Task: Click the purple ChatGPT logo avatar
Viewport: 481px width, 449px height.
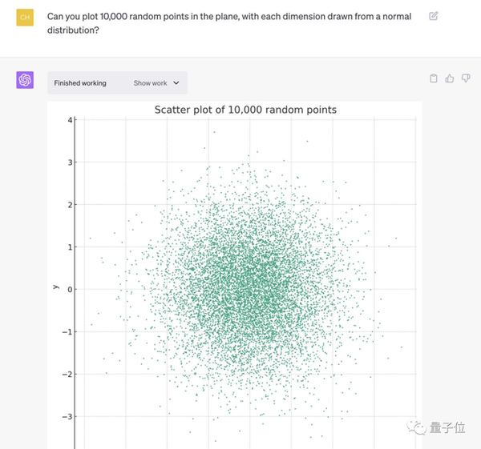Action: 25,80
